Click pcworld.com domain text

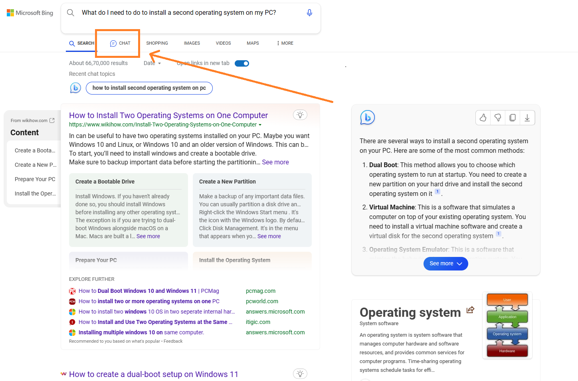point(262,301)
